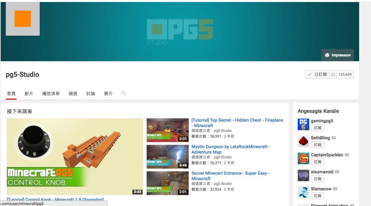This screenshot has width=371, height=206.
Task: Go to the 頻道 channels tab
Action: click(73, 93)
